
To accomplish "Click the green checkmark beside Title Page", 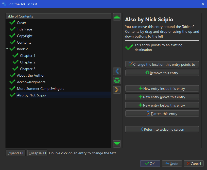I will coord(12,29).
